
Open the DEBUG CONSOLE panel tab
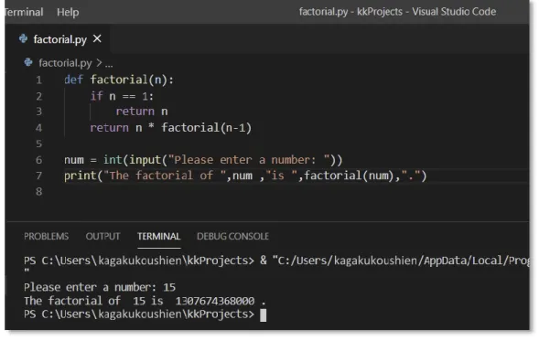232,236
